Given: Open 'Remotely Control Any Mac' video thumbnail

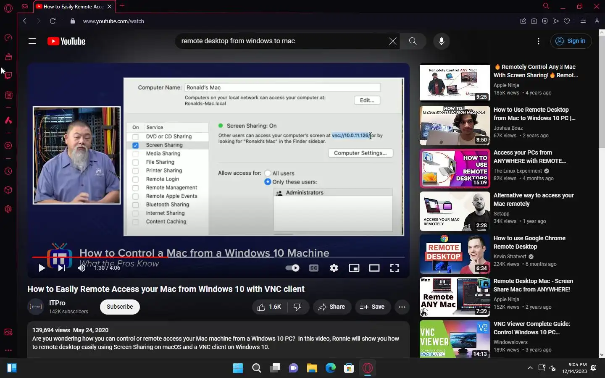Looking at the screenshot, I should (x=455, y=83).
